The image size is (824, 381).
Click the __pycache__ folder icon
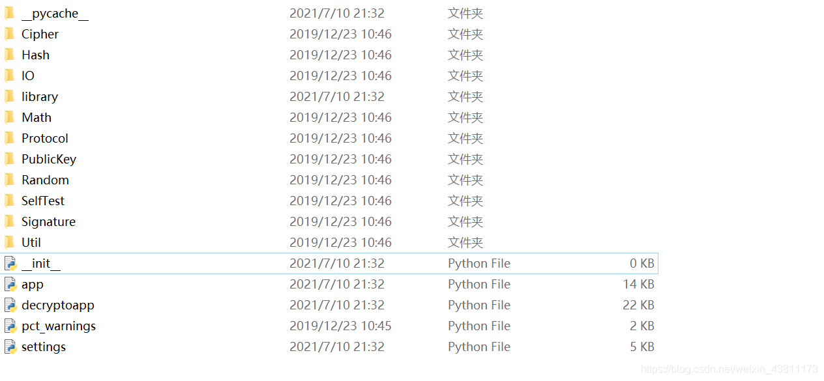[9, 13]
